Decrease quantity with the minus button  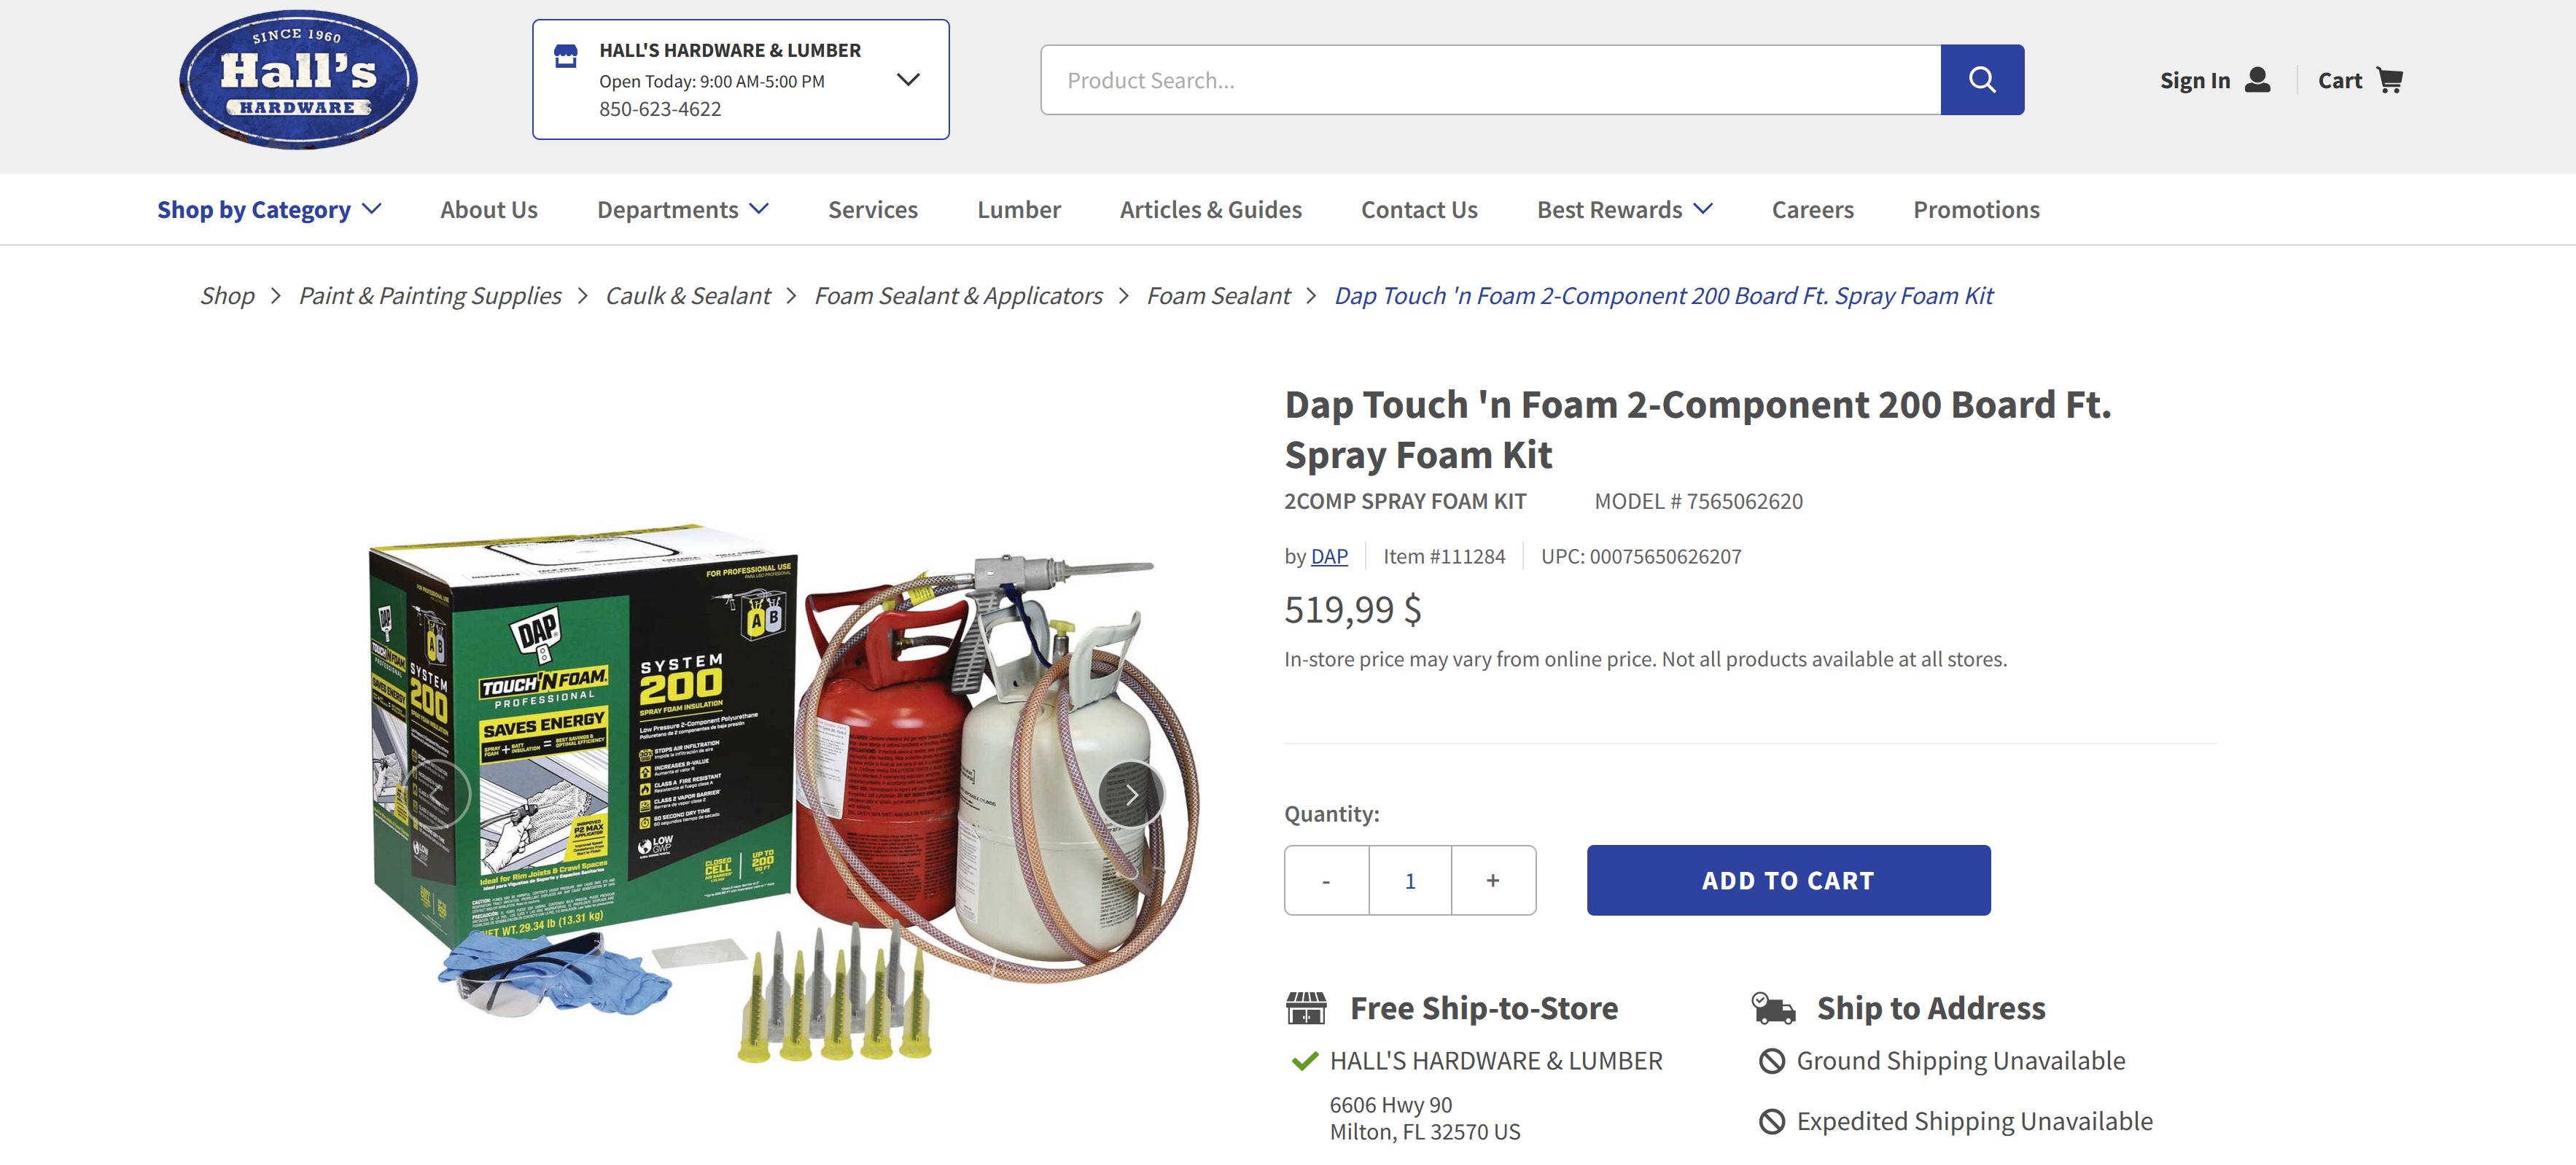click(x=1326, y=881)
